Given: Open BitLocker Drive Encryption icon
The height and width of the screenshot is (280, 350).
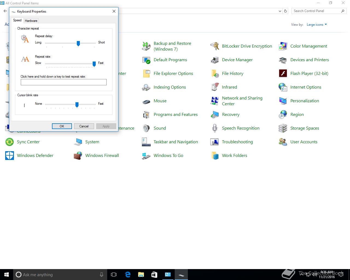Looking at the screenshot, I should point(215,46).
